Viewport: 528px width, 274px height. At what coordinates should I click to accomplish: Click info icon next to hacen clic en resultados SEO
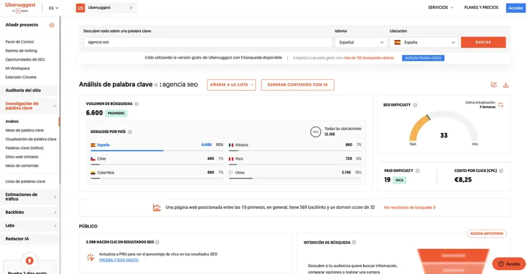[x=157, y=242]
